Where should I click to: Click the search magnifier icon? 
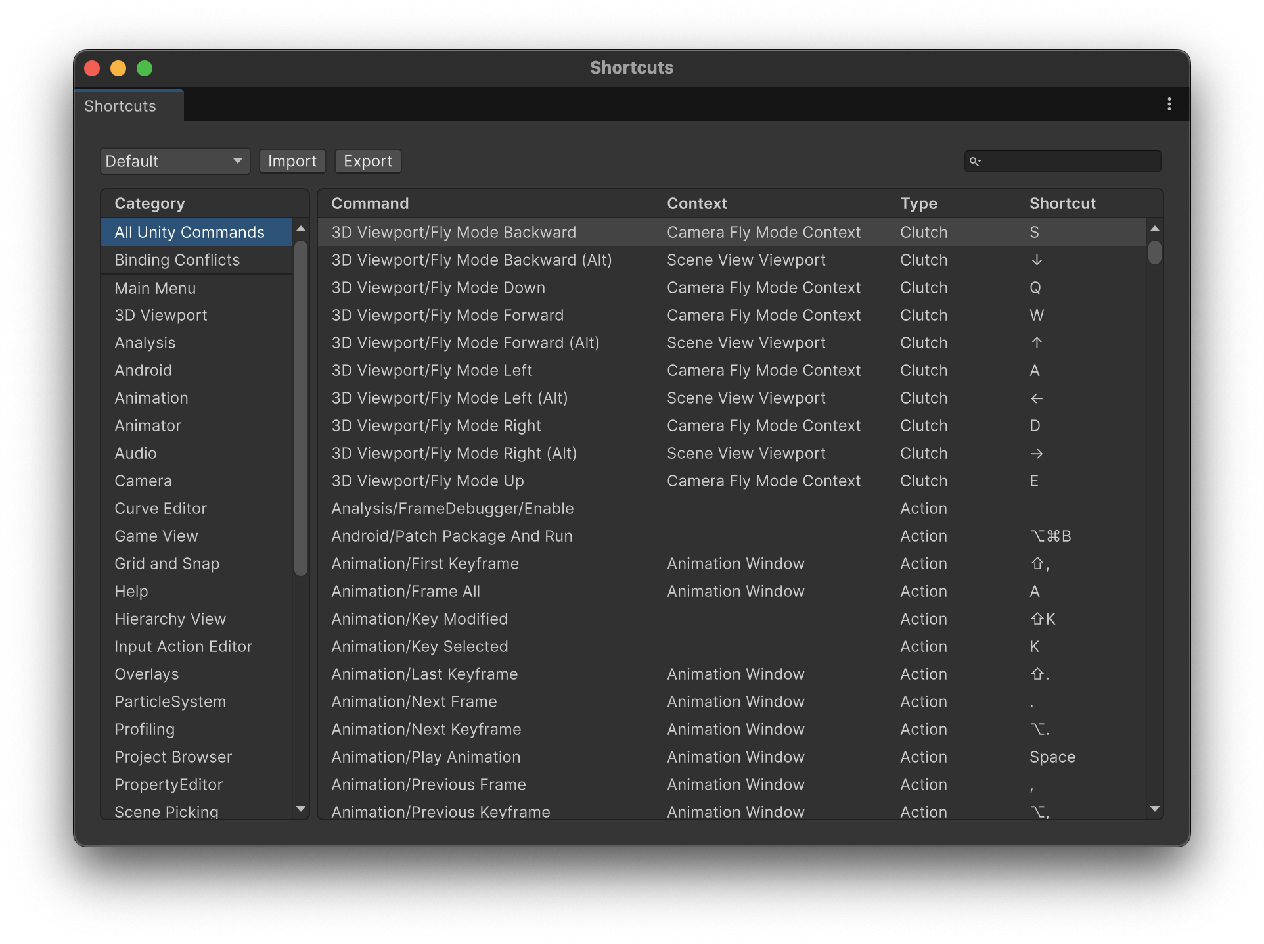(x=975, y=161)
